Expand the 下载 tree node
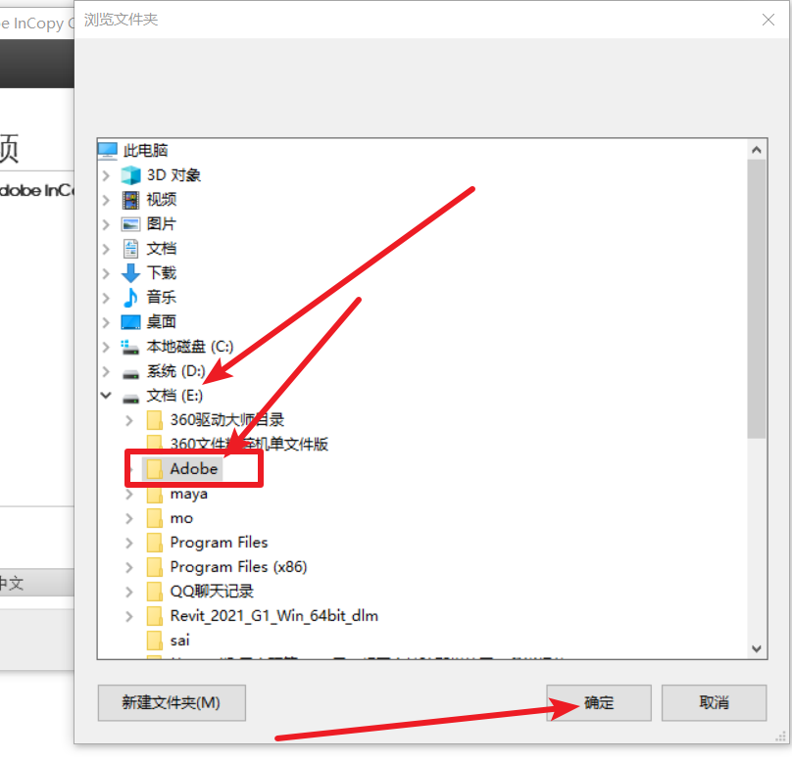Image resolution: width=792 pixels, height=761 pixels. click(106, 273)
